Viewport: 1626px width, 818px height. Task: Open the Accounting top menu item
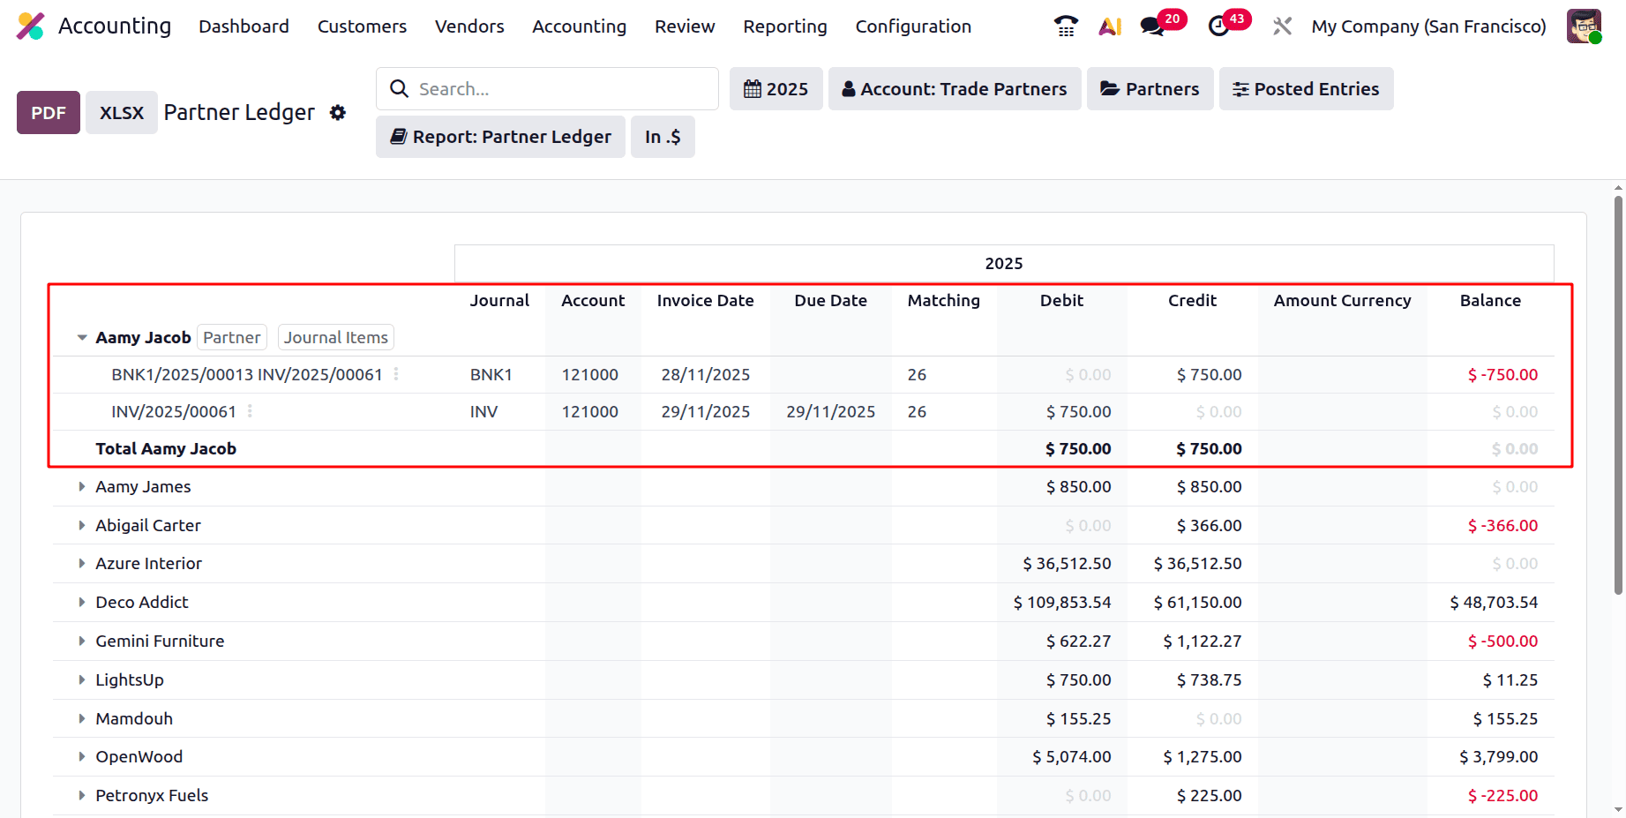pyautogui.click(x=579, y=26)
